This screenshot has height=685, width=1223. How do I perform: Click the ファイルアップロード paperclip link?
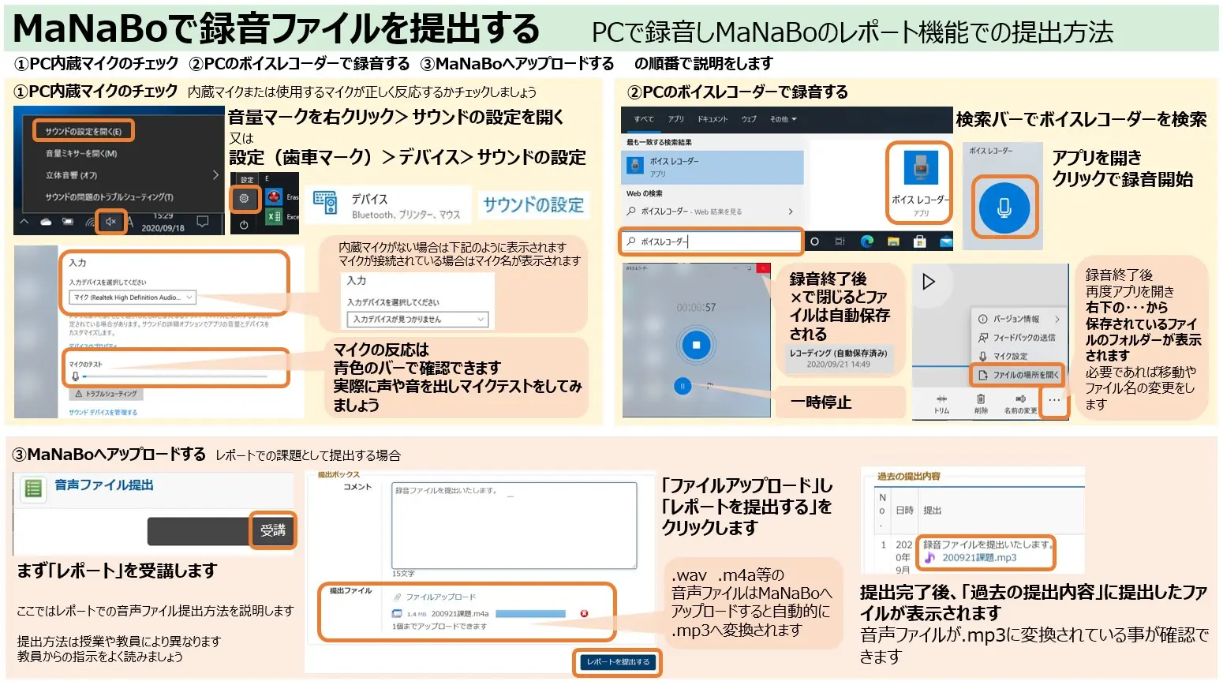[435, 597]
